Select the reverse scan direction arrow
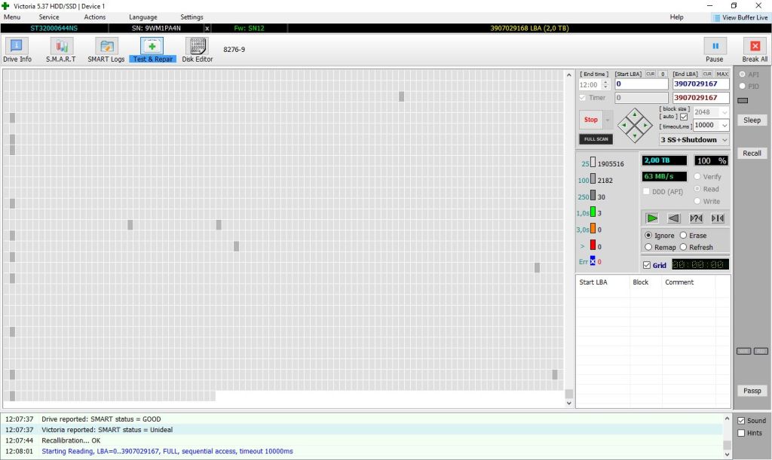The width and height of the screenshot is (772, 460). [x=673, y=218]
